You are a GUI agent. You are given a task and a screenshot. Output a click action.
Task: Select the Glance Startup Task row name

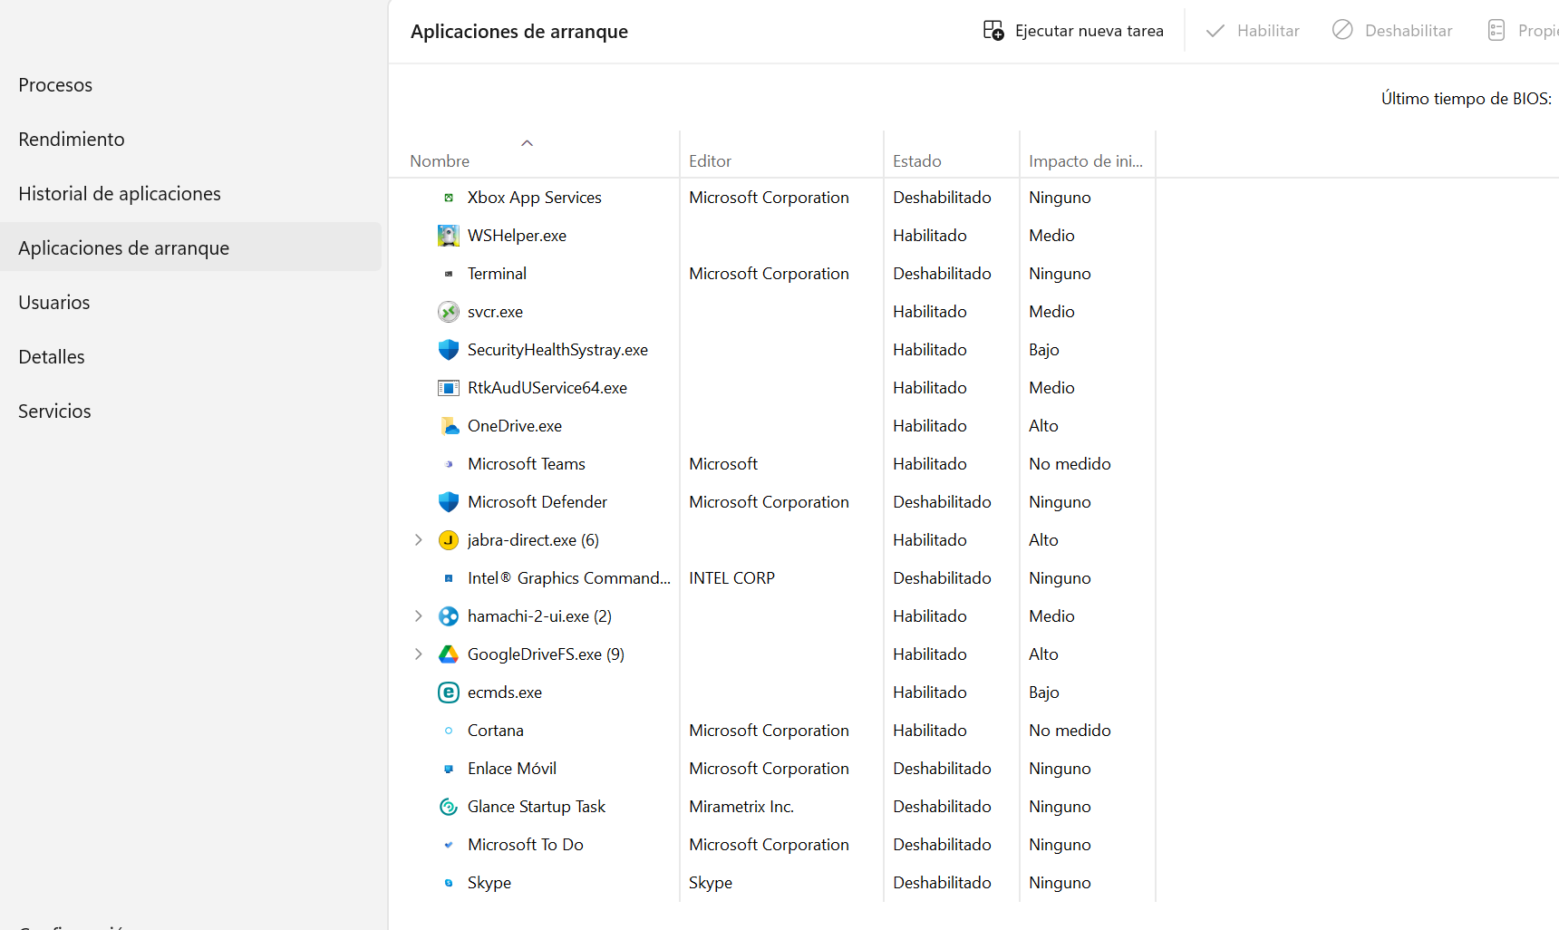pyautogui.click(x=537, y=807)
